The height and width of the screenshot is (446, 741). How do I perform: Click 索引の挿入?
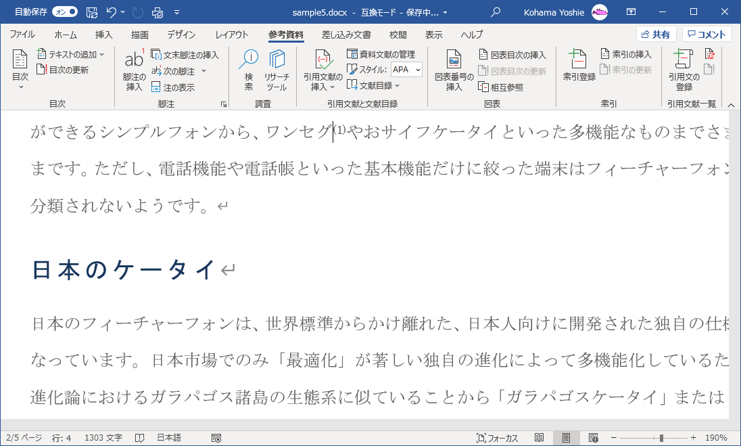pos(625,54)
